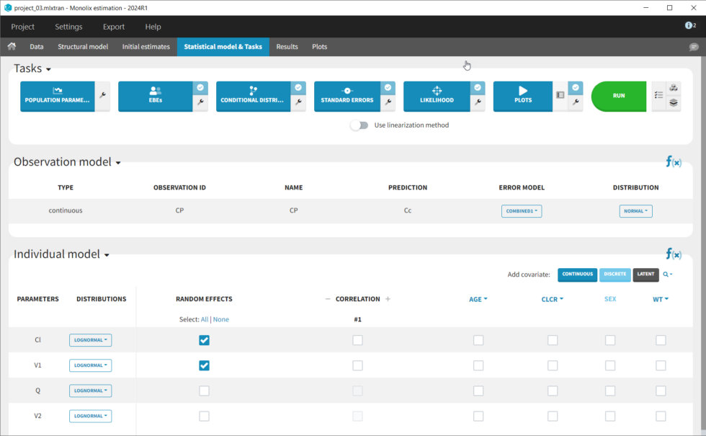
Task: Open the Export menu
Action: coord(114,27)
